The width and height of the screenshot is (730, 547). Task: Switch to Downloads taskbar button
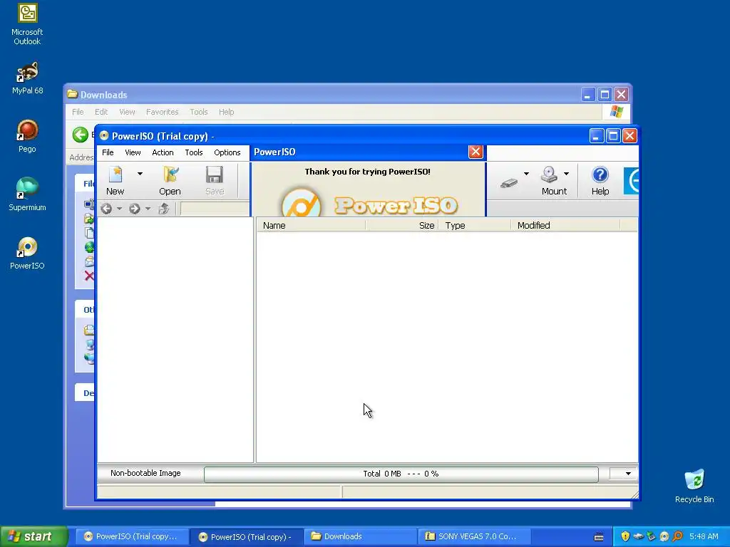[x=360, y=536]
